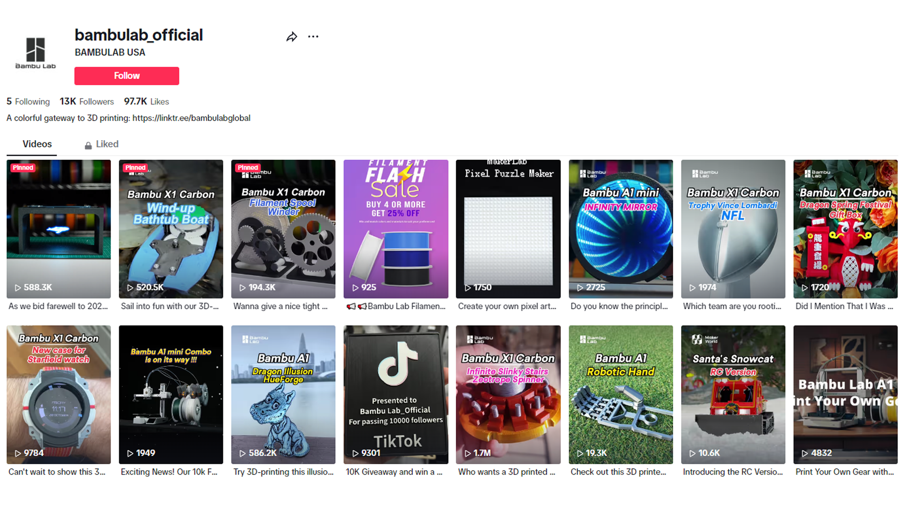905x509 pixels.
Task: Click caption '10K Giveaway and win a ...'
Action: [x=394, y=472]
